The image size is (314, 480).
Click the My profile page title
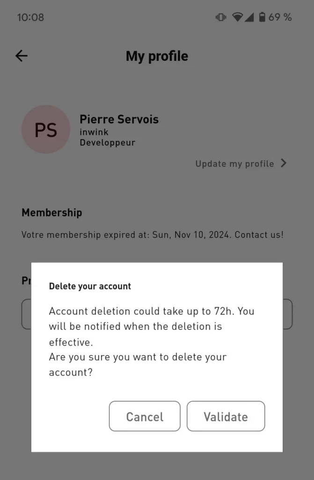157,56
